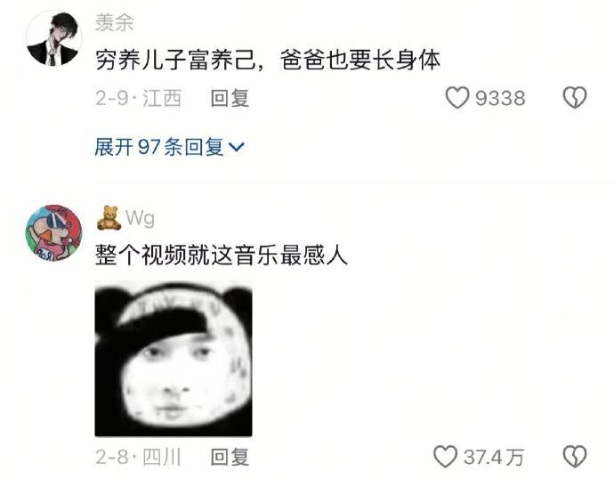614x479 pixels.
Task: Click the 2-9·江西 timestamp label
Action: tap(139, 98)
